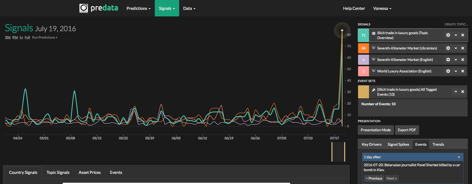This screenshot has width=472, height=184.
Task: Click the Belarusian journalist event description
Action: (412, 167)
